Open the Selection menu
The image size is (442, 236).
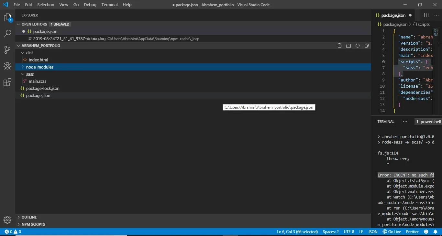pos(46,5)
